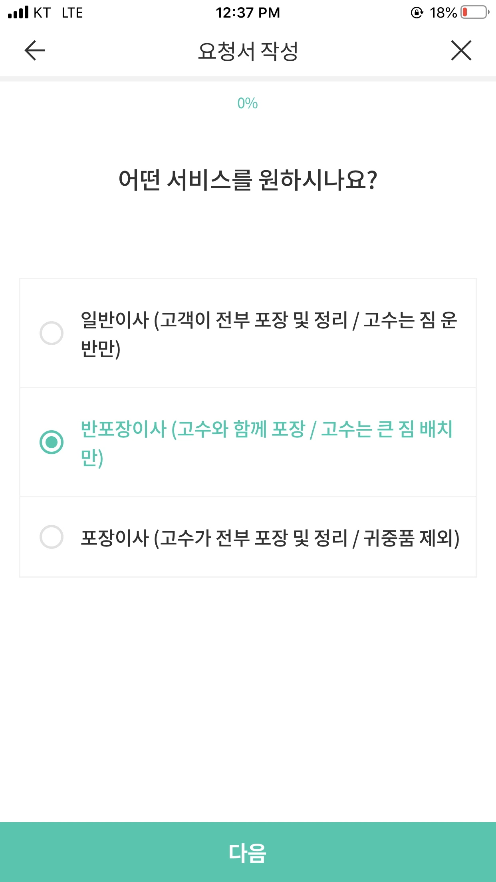The width and height of the screenshot is (496, 882).
Task: Select the 일반이사 radio button
Action: (x=52, y=333)
